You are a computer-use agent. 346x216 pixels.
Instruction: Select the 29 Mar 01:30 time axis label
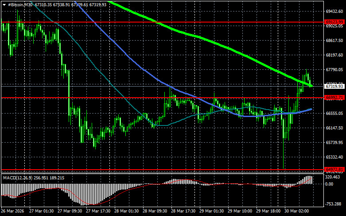pyautogui.click(x=211, y=211)
